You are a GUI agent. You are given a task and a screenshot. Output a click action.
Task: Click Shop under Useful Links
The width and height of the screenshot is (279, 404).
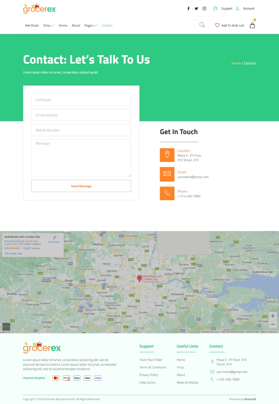click(x=180, y=367)
